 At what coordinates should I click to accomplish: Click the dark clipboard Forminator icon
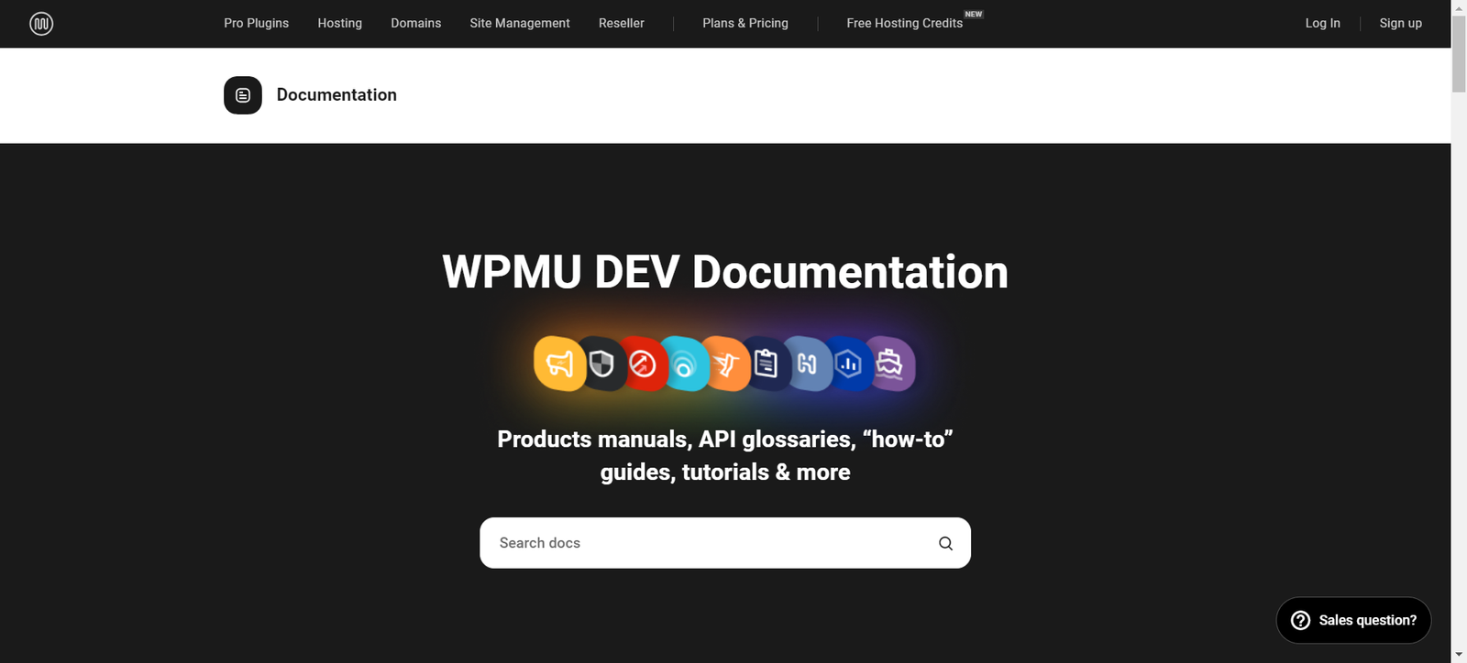click(x=767, y=364)
